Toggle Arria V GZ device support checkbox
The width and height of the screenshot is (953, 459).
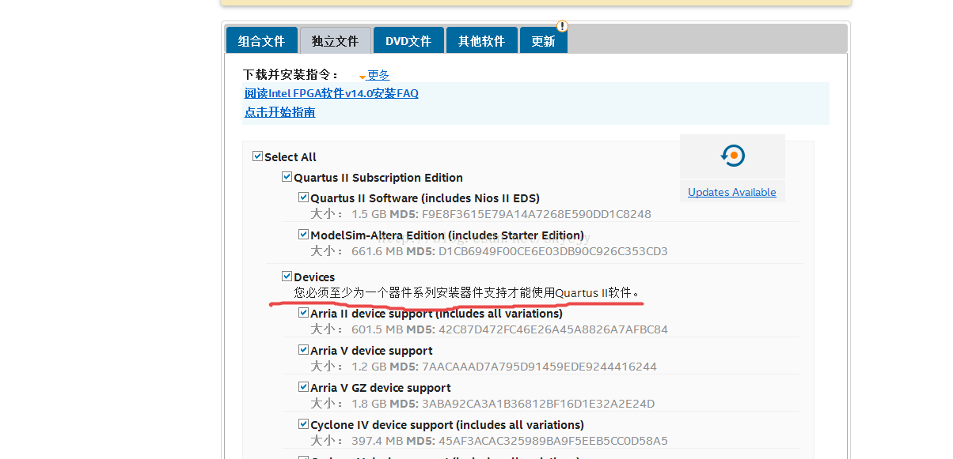tap(303, 387)
